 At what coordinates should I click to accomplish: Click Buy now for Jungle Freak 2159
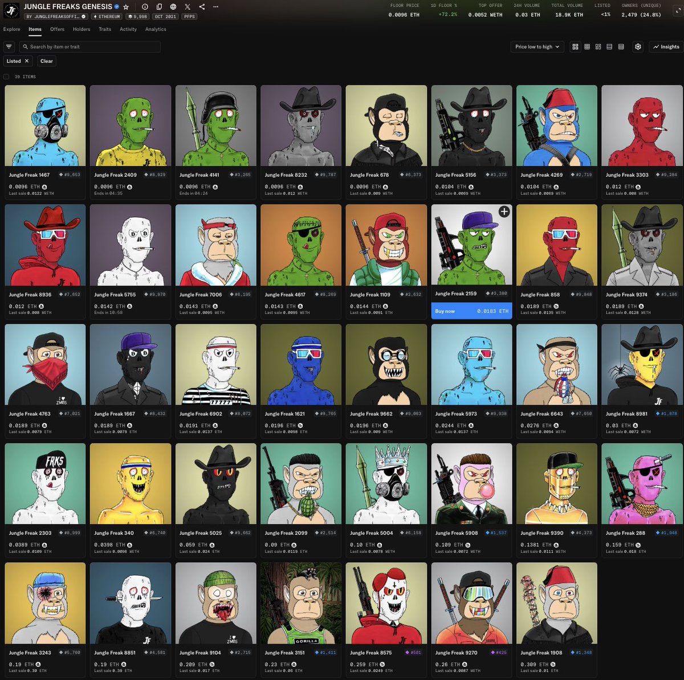pyautogui.click(x=471, y=311)
